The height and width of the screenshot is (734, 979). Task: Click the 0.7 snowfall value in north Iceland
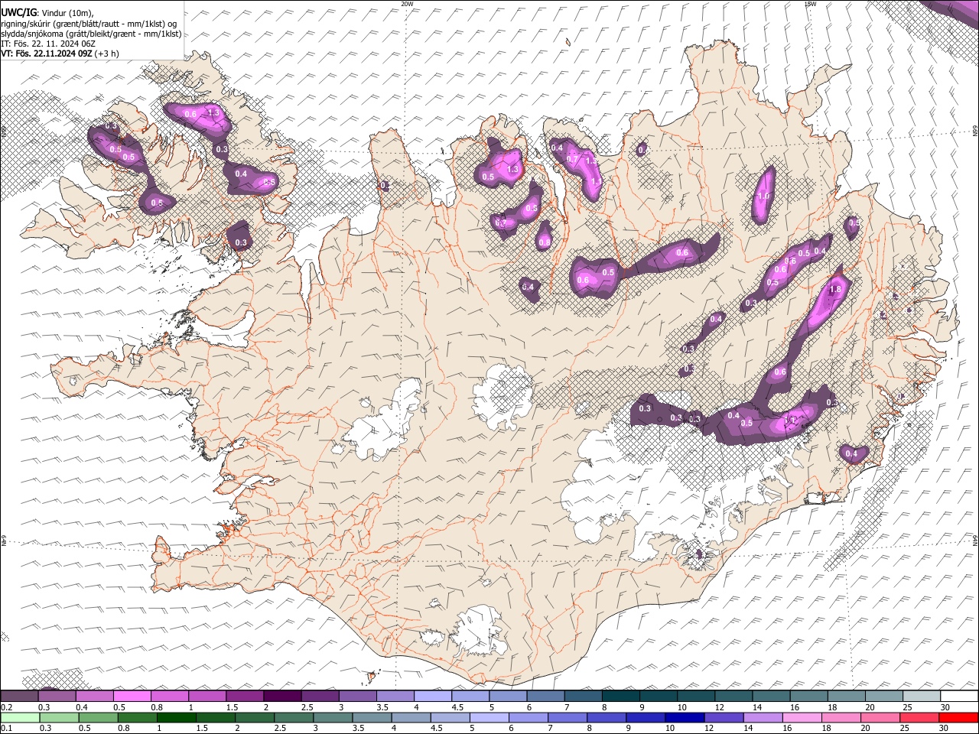(x=571, y=159)
